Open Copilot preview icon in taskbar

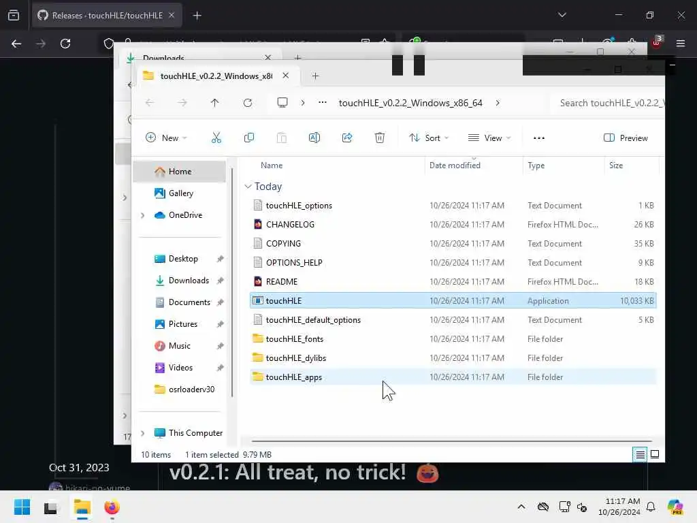(x=676, y=507)
